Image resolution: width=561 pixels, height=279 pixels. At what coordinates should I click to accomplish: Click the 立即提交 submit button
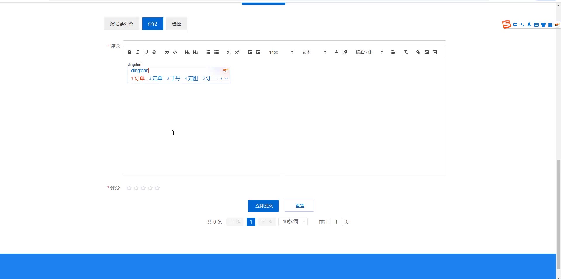[x=263, y=206]
